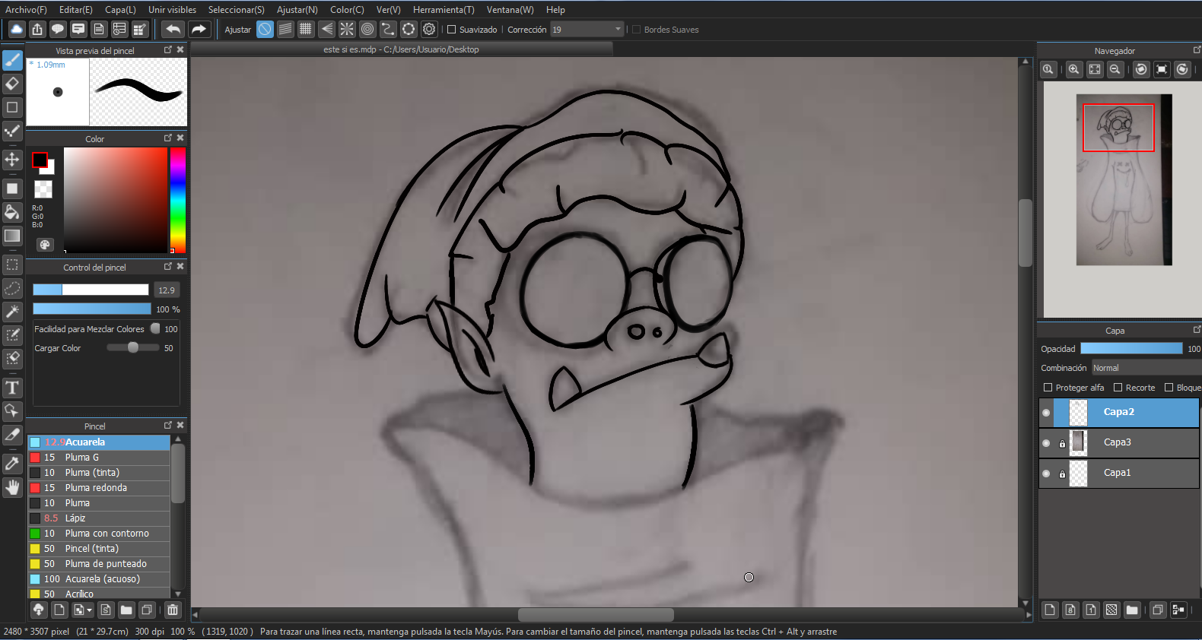Enable the grid snap guide

[306, 29]
